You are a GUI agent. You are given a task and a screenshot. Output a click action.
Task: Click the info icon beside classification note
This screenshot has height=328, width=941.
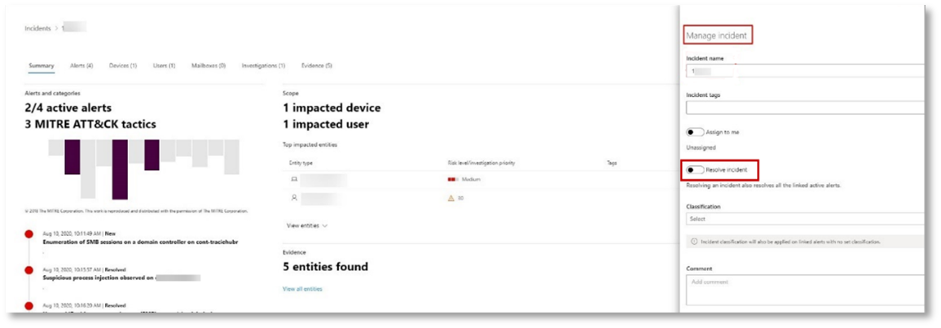pyautogui.click(x=694, y=242)
